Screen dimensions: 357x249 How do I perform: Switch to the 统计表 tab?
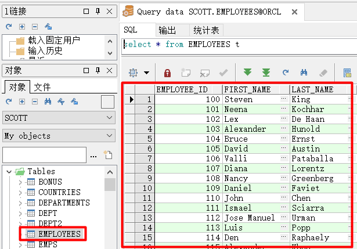coord(206,30)
